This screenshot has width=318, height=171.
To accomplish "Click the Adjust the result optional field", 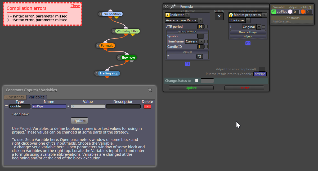I will tap(262, 69).
